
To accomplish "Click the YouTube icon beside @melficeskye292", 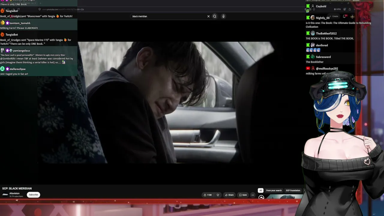I will [x=308, y=68].
